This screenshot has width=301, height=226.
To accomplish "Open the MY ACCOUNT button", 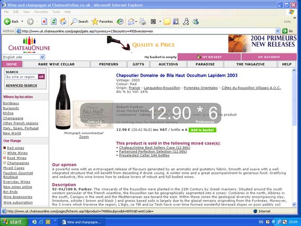I will coord(269,57).
